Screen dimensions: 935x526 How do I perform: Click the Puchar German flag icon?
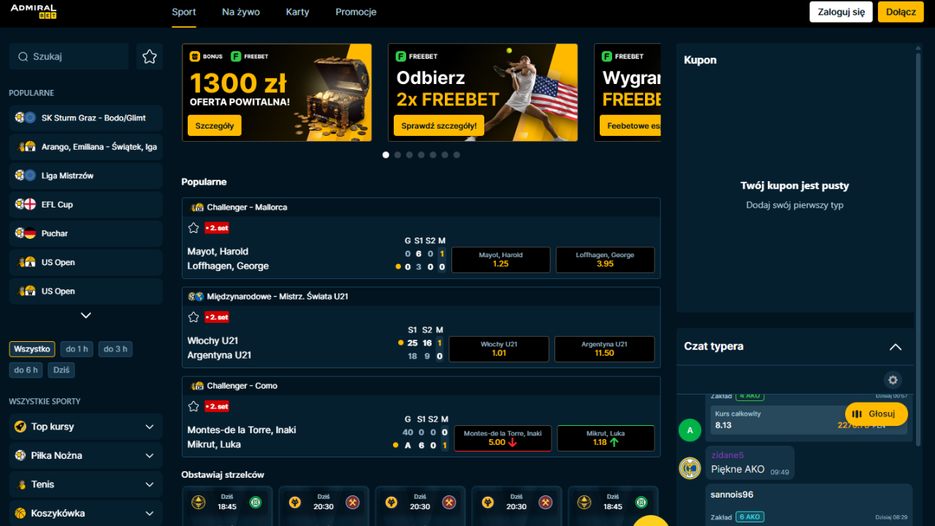(x=30, y=233)
